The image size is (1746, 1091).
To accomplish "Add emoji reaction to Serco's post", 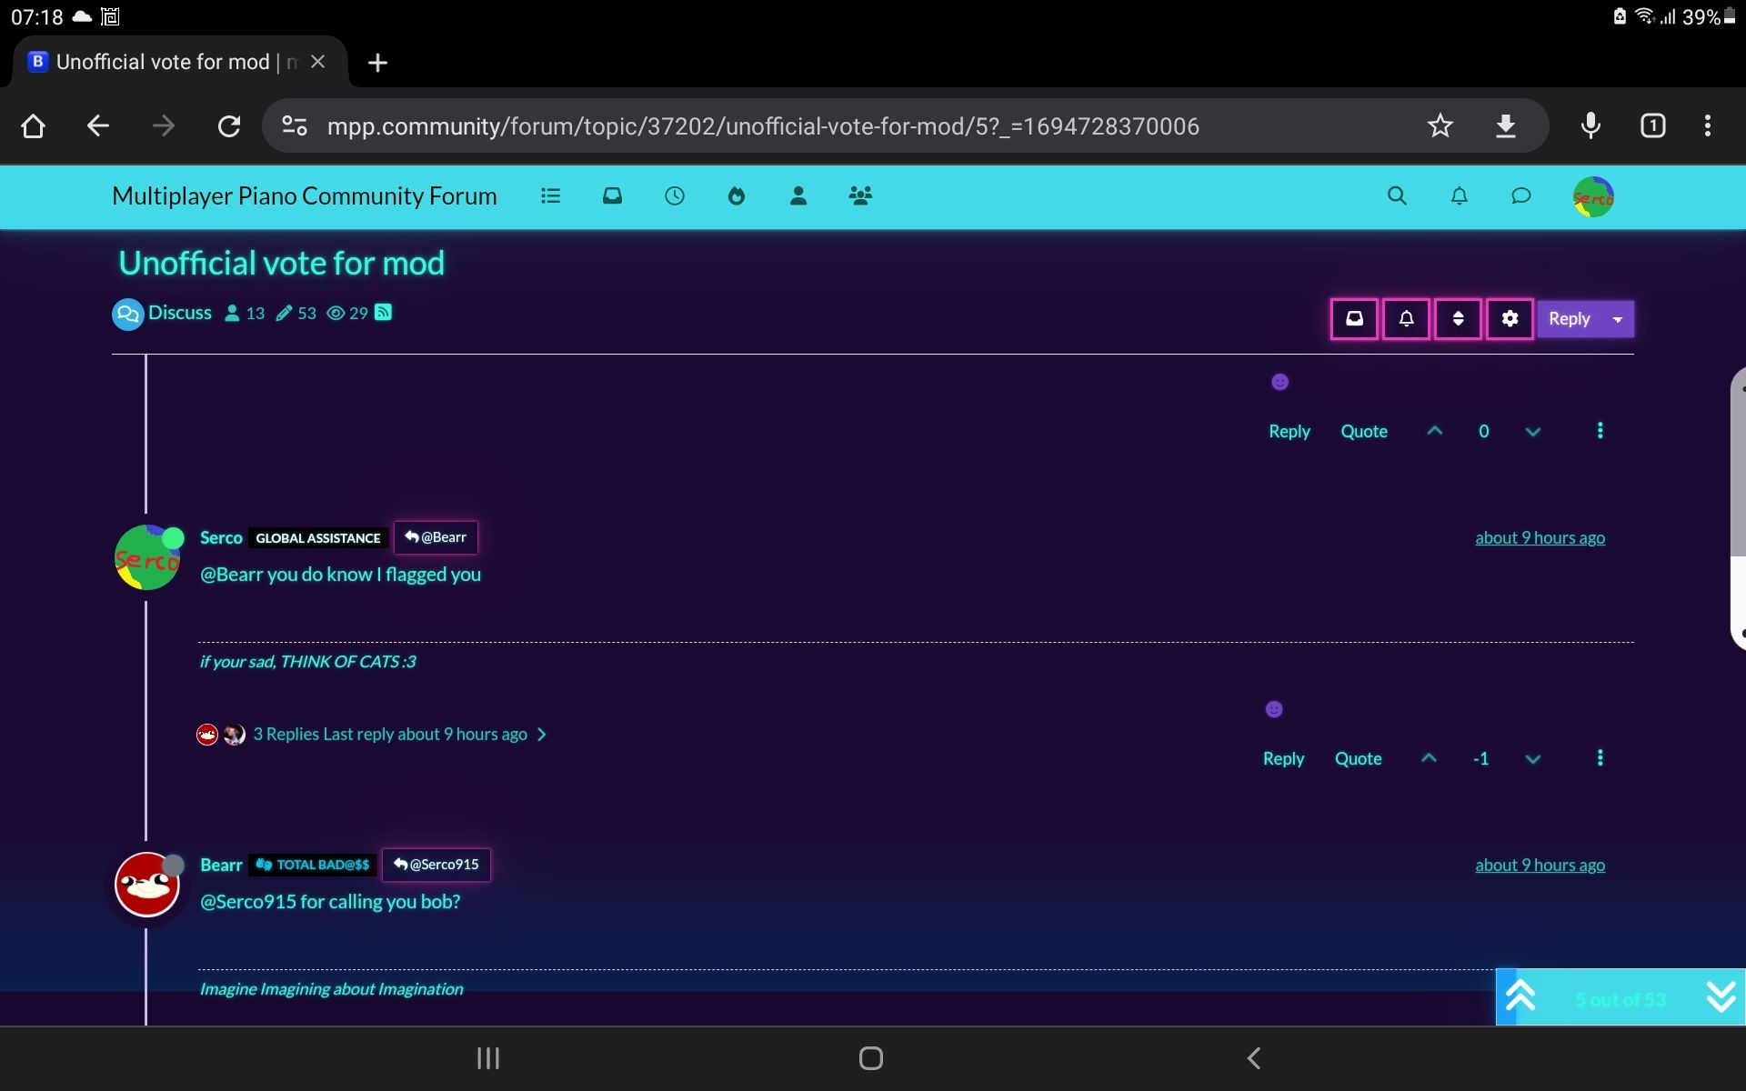I will 1274,709.
